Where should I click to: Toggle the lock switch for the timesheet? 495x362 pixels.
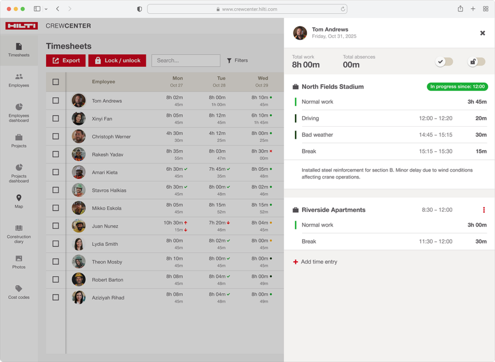pos(477,61)
